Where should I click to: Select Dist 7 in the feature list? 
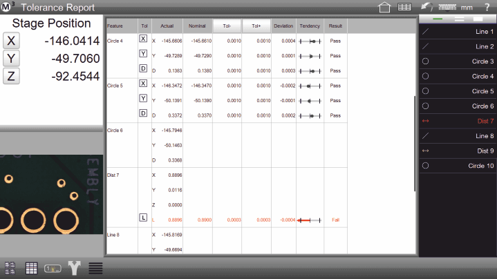458,121
